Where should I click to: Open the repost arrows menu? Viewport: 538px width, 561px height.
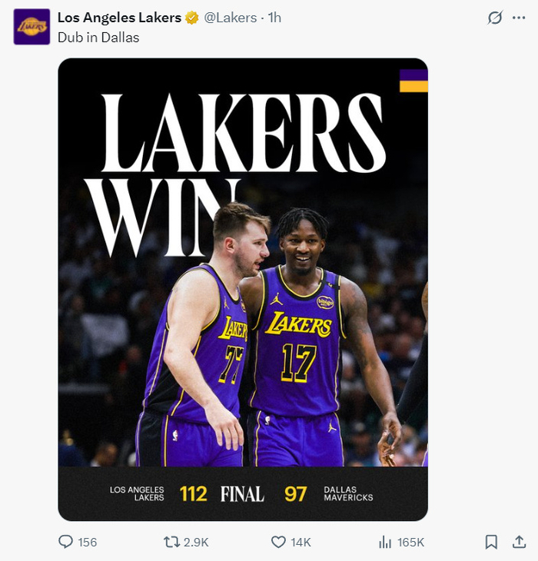point(172,542)
